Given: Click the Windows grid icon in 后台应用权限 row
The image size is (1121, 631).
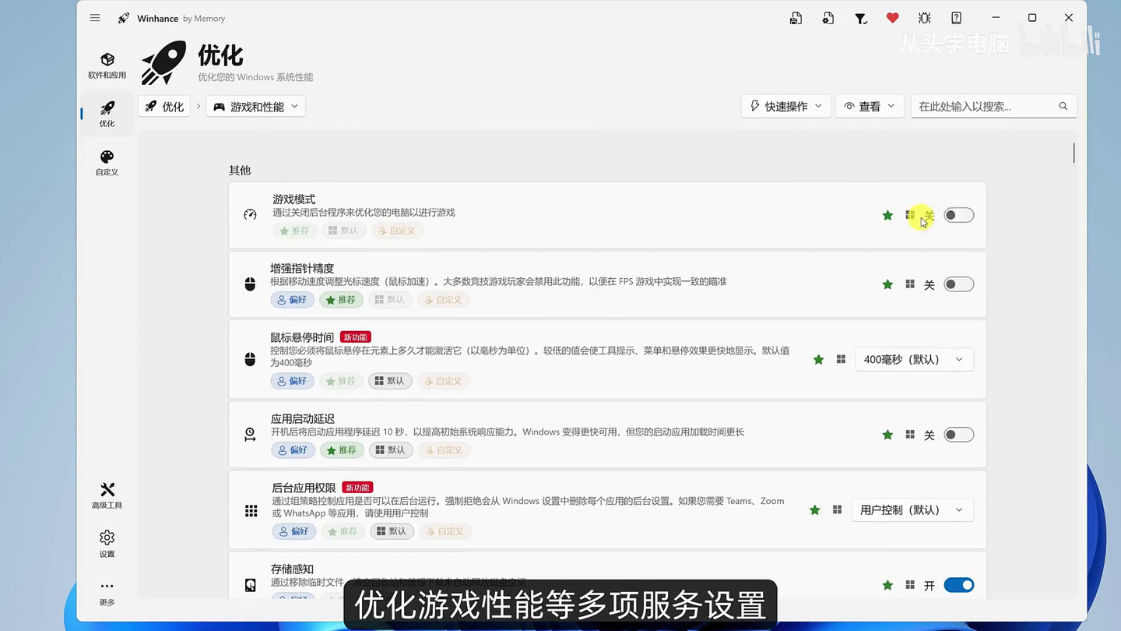Looking at the screenshot, I should [x=837, y=509].
